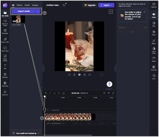159x137 pixels.
Task: Forward five seconds
Action: [85, 75]
